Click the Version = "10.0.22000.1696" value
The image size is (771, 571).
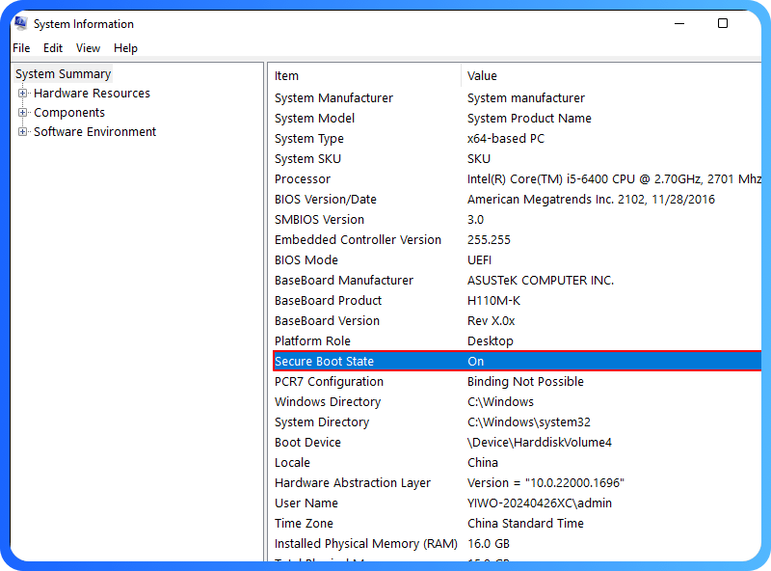click(545, 482)
